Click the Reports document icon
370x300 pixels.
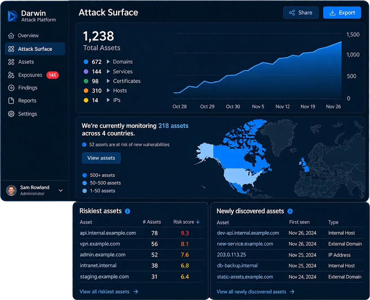tap(11, 101)
